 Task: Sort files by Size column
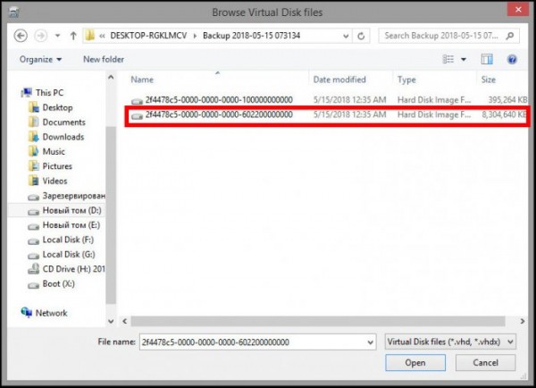click(488, 80)
